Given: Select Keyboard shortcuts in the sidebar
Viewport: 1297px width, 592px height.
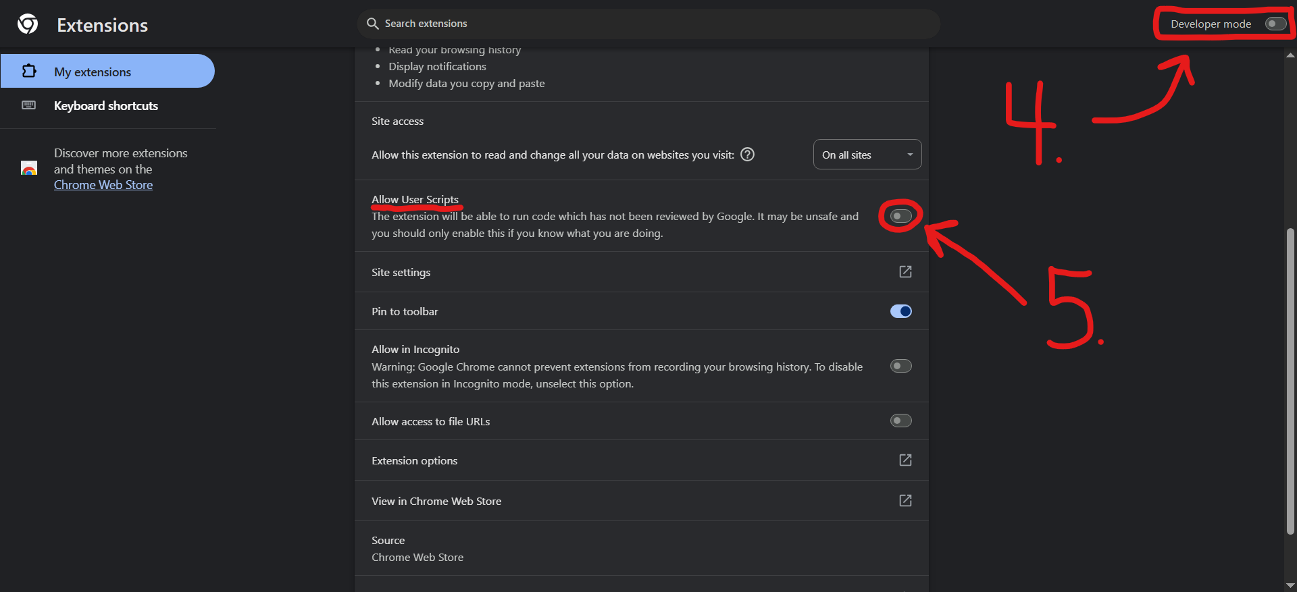Looking at the screenshot, I should (x=105, y=105).
